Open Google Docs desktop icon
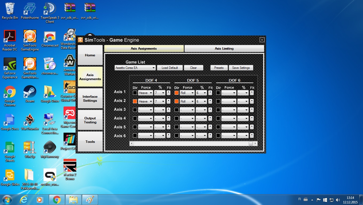 tap(10, 122)
